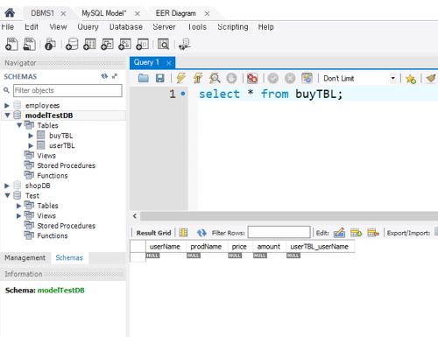Image resolution: width=438 pixels, height=337 pixels.
Task: Expand Views under Test schema
Action: tap(18, 215)
